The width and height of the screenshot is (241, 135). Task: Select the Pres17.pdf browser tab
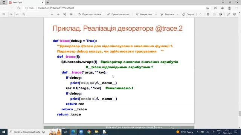pos(26,3)
